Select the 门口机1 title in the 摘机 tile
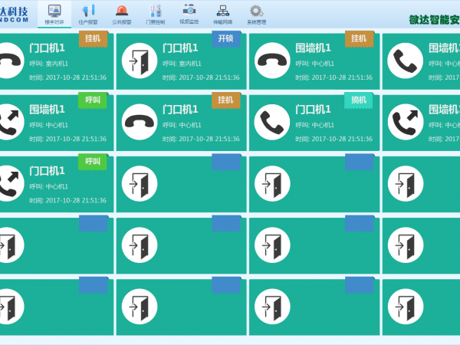Screen dimensions: 460x345 pos(315,110)
